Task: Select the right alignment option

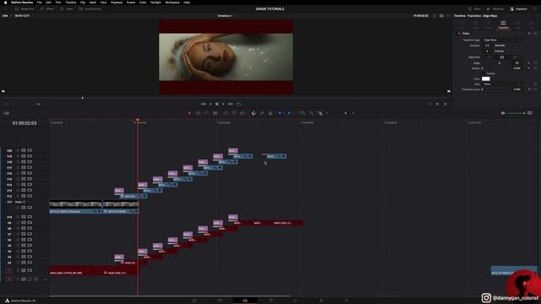Action: click(x=515, y=57)
